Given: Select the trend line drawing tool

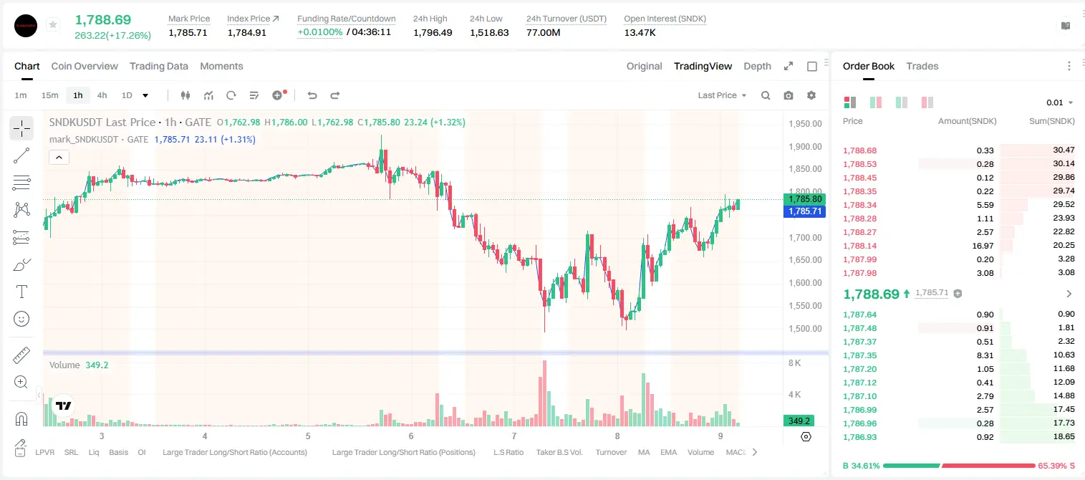Looking at the screenshot, I should [21, 155].
